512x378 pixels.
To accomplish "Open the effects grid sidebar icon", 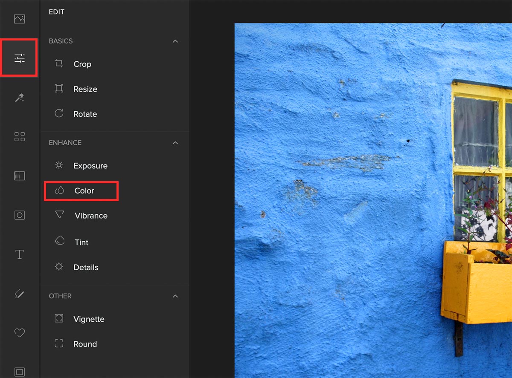I will point(20,137).
